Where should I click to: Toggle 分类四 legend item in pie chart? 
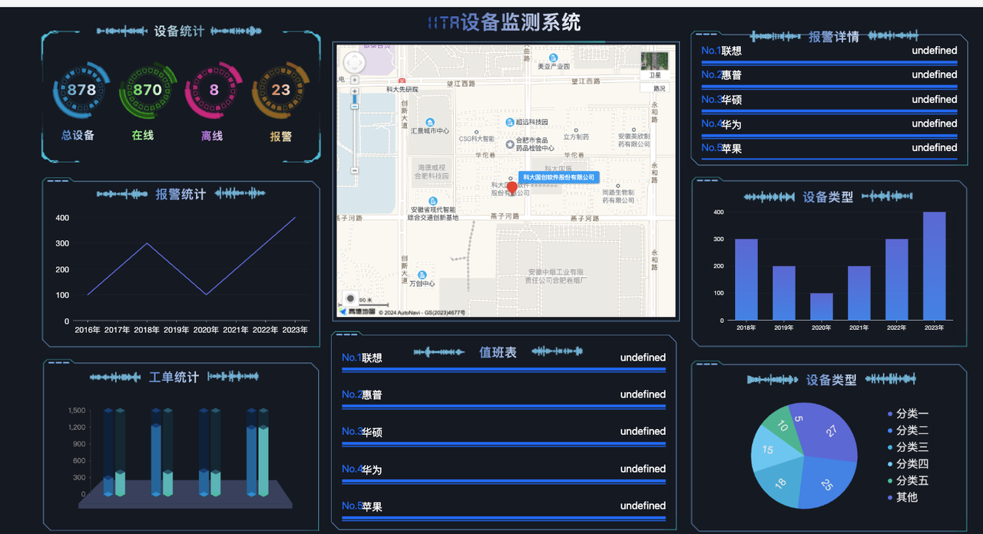tap(908, 463)
